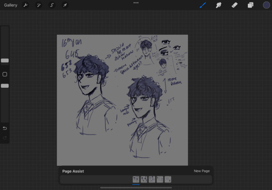Tap the square modify button in sidebar
Viewport: 272px width, 190px height.
tap(5, 74)
